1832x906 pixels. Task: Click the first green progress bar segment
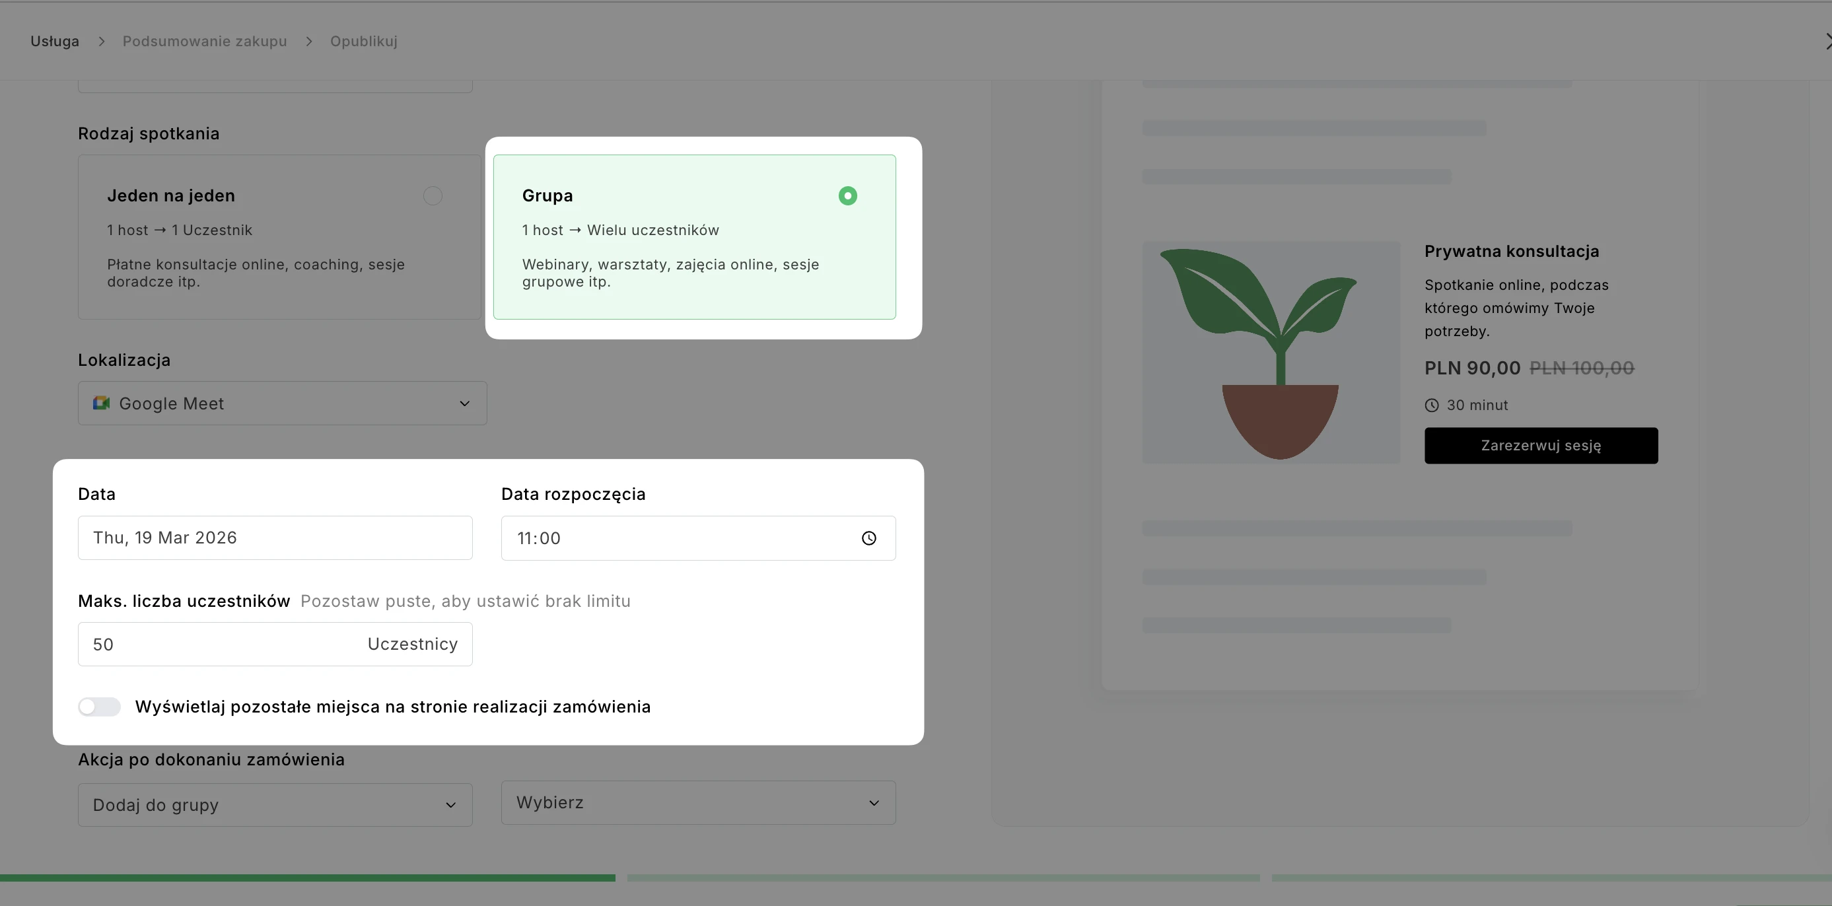(x=307, y=878)
